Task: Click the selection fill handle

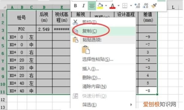Action: pos(157,94)
